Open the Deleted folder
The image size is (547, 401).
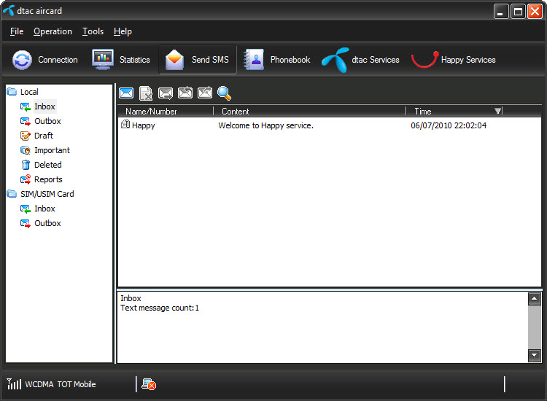pos(41,165)
